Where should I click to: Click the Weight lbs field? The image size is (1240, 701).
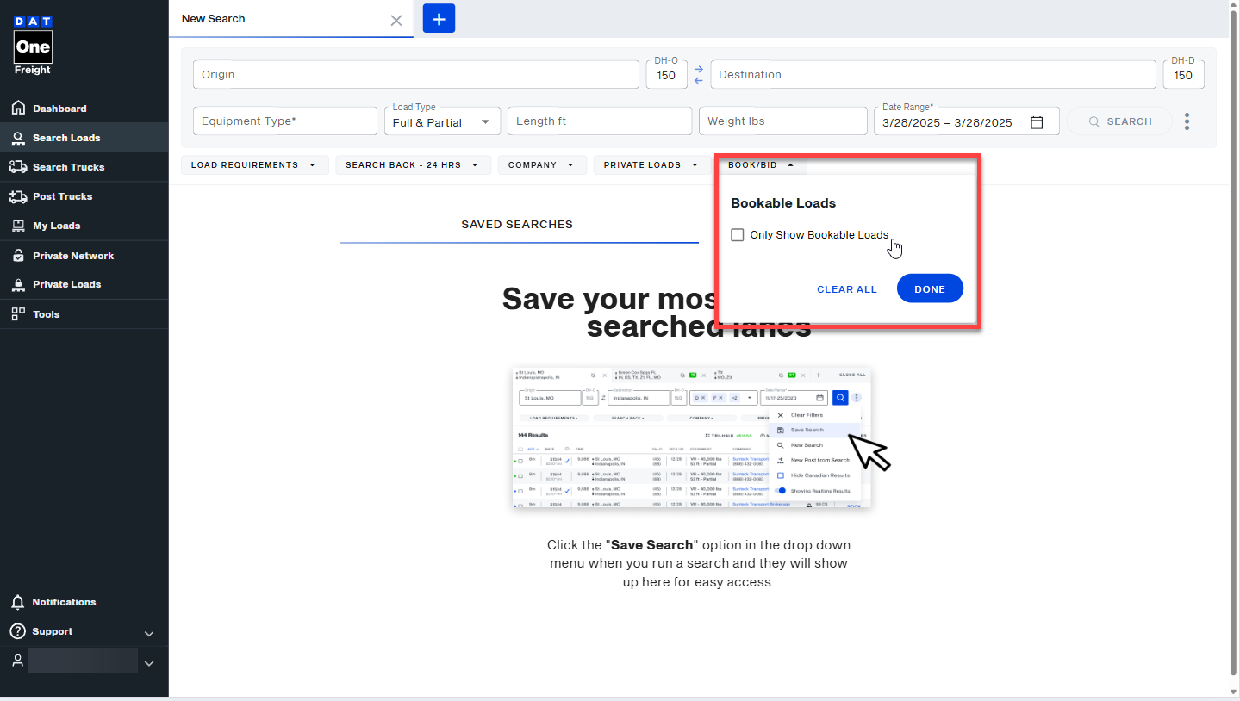tap(783, 121)
